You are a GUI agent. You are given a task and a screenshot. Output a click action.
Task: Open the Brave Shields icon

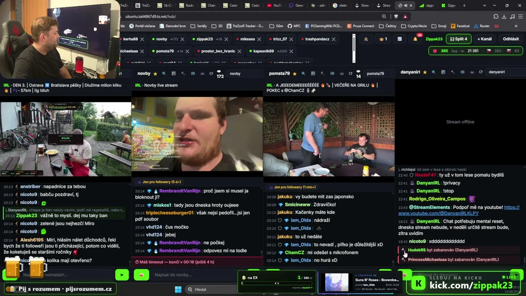[396, 16]
